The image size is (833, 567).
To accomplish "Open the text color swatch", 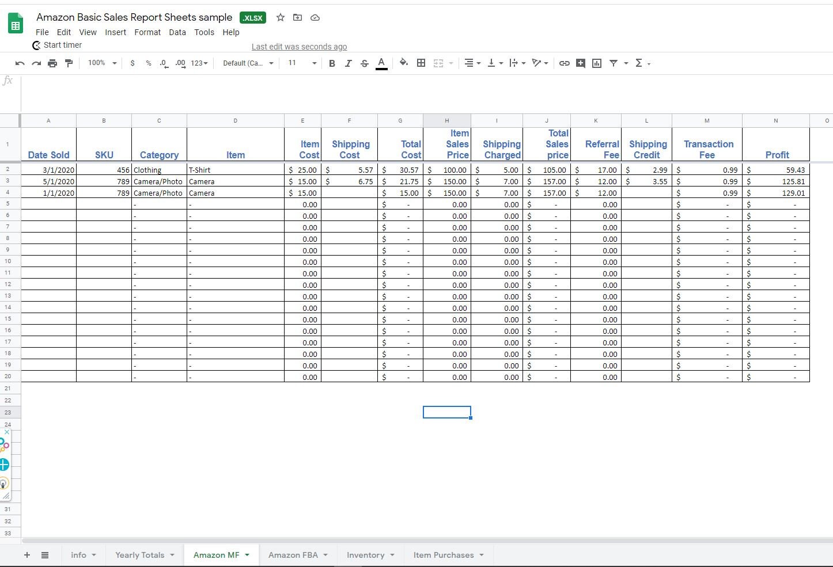I will [381, 63].
